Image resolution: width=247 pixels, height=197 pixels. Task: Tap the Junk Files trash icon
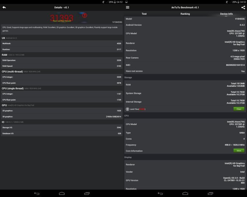[x=128, y=109]
